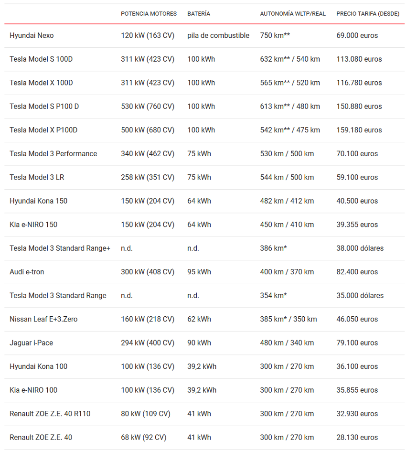
Task: Select the Hyundai Nexo row name
Action: [32, 35]
